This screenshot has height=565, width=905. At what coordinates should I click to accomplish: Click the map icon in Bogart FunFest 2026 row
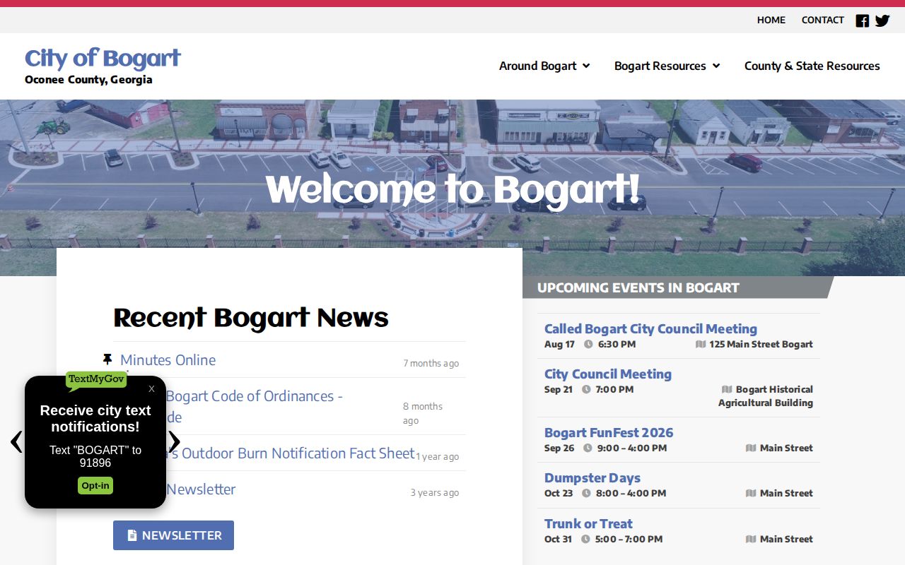point(751,448)
